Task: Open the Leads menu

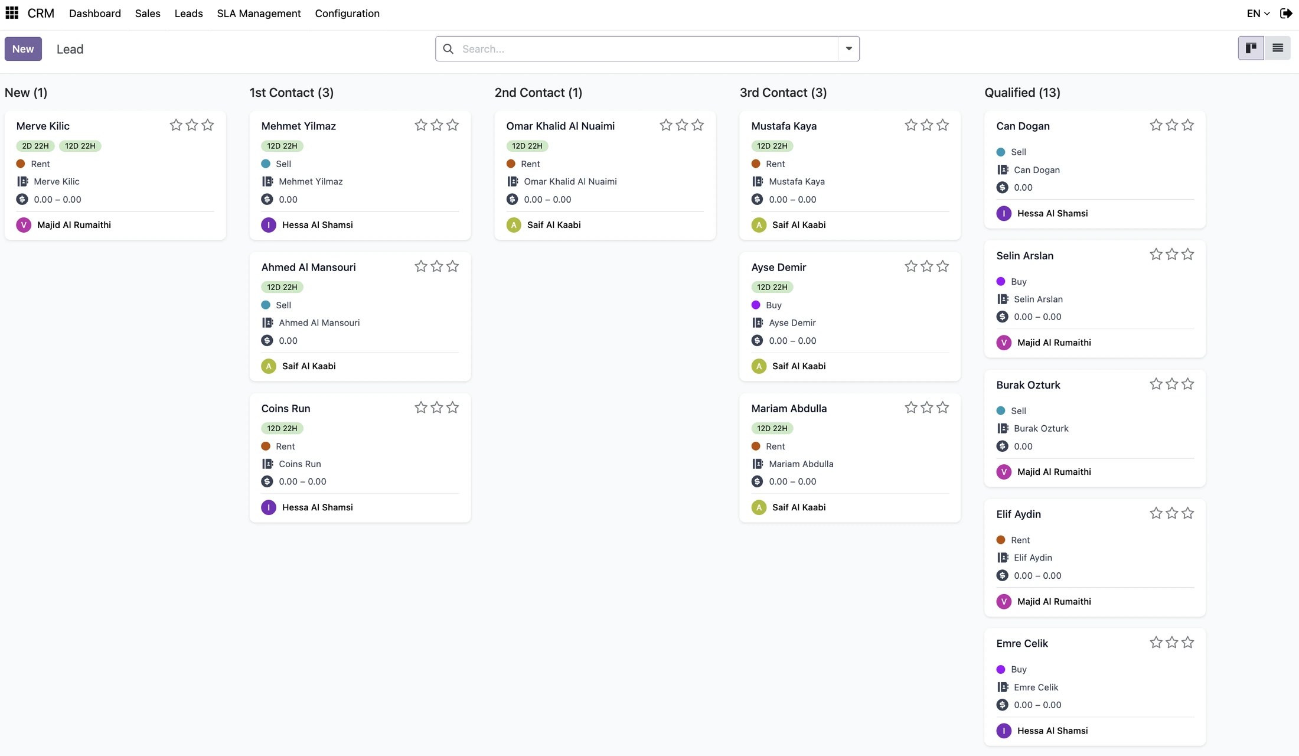Action: coord(188,13)
